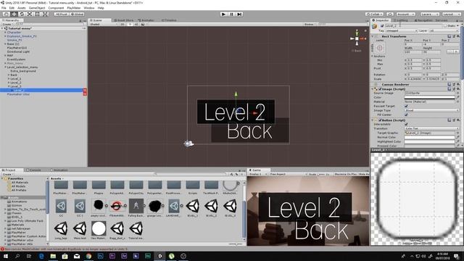This screenshot has width=464, height=261.
Task: Select EventSystem in Hierarchy
Action: coord(16,59)
